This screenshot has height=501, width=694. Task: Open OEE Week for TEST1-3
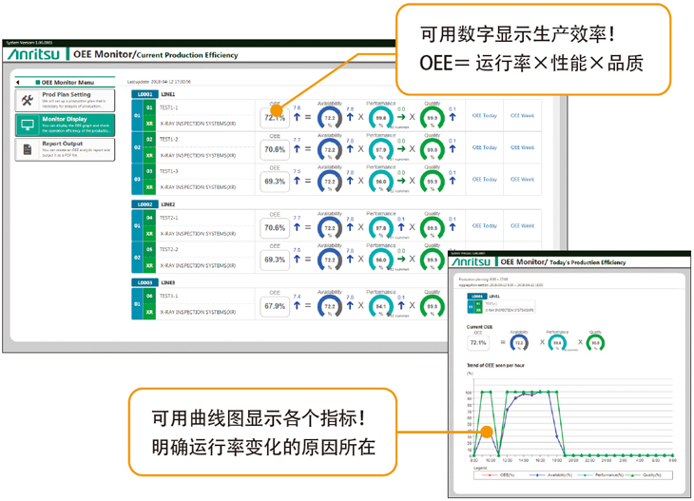522,180
